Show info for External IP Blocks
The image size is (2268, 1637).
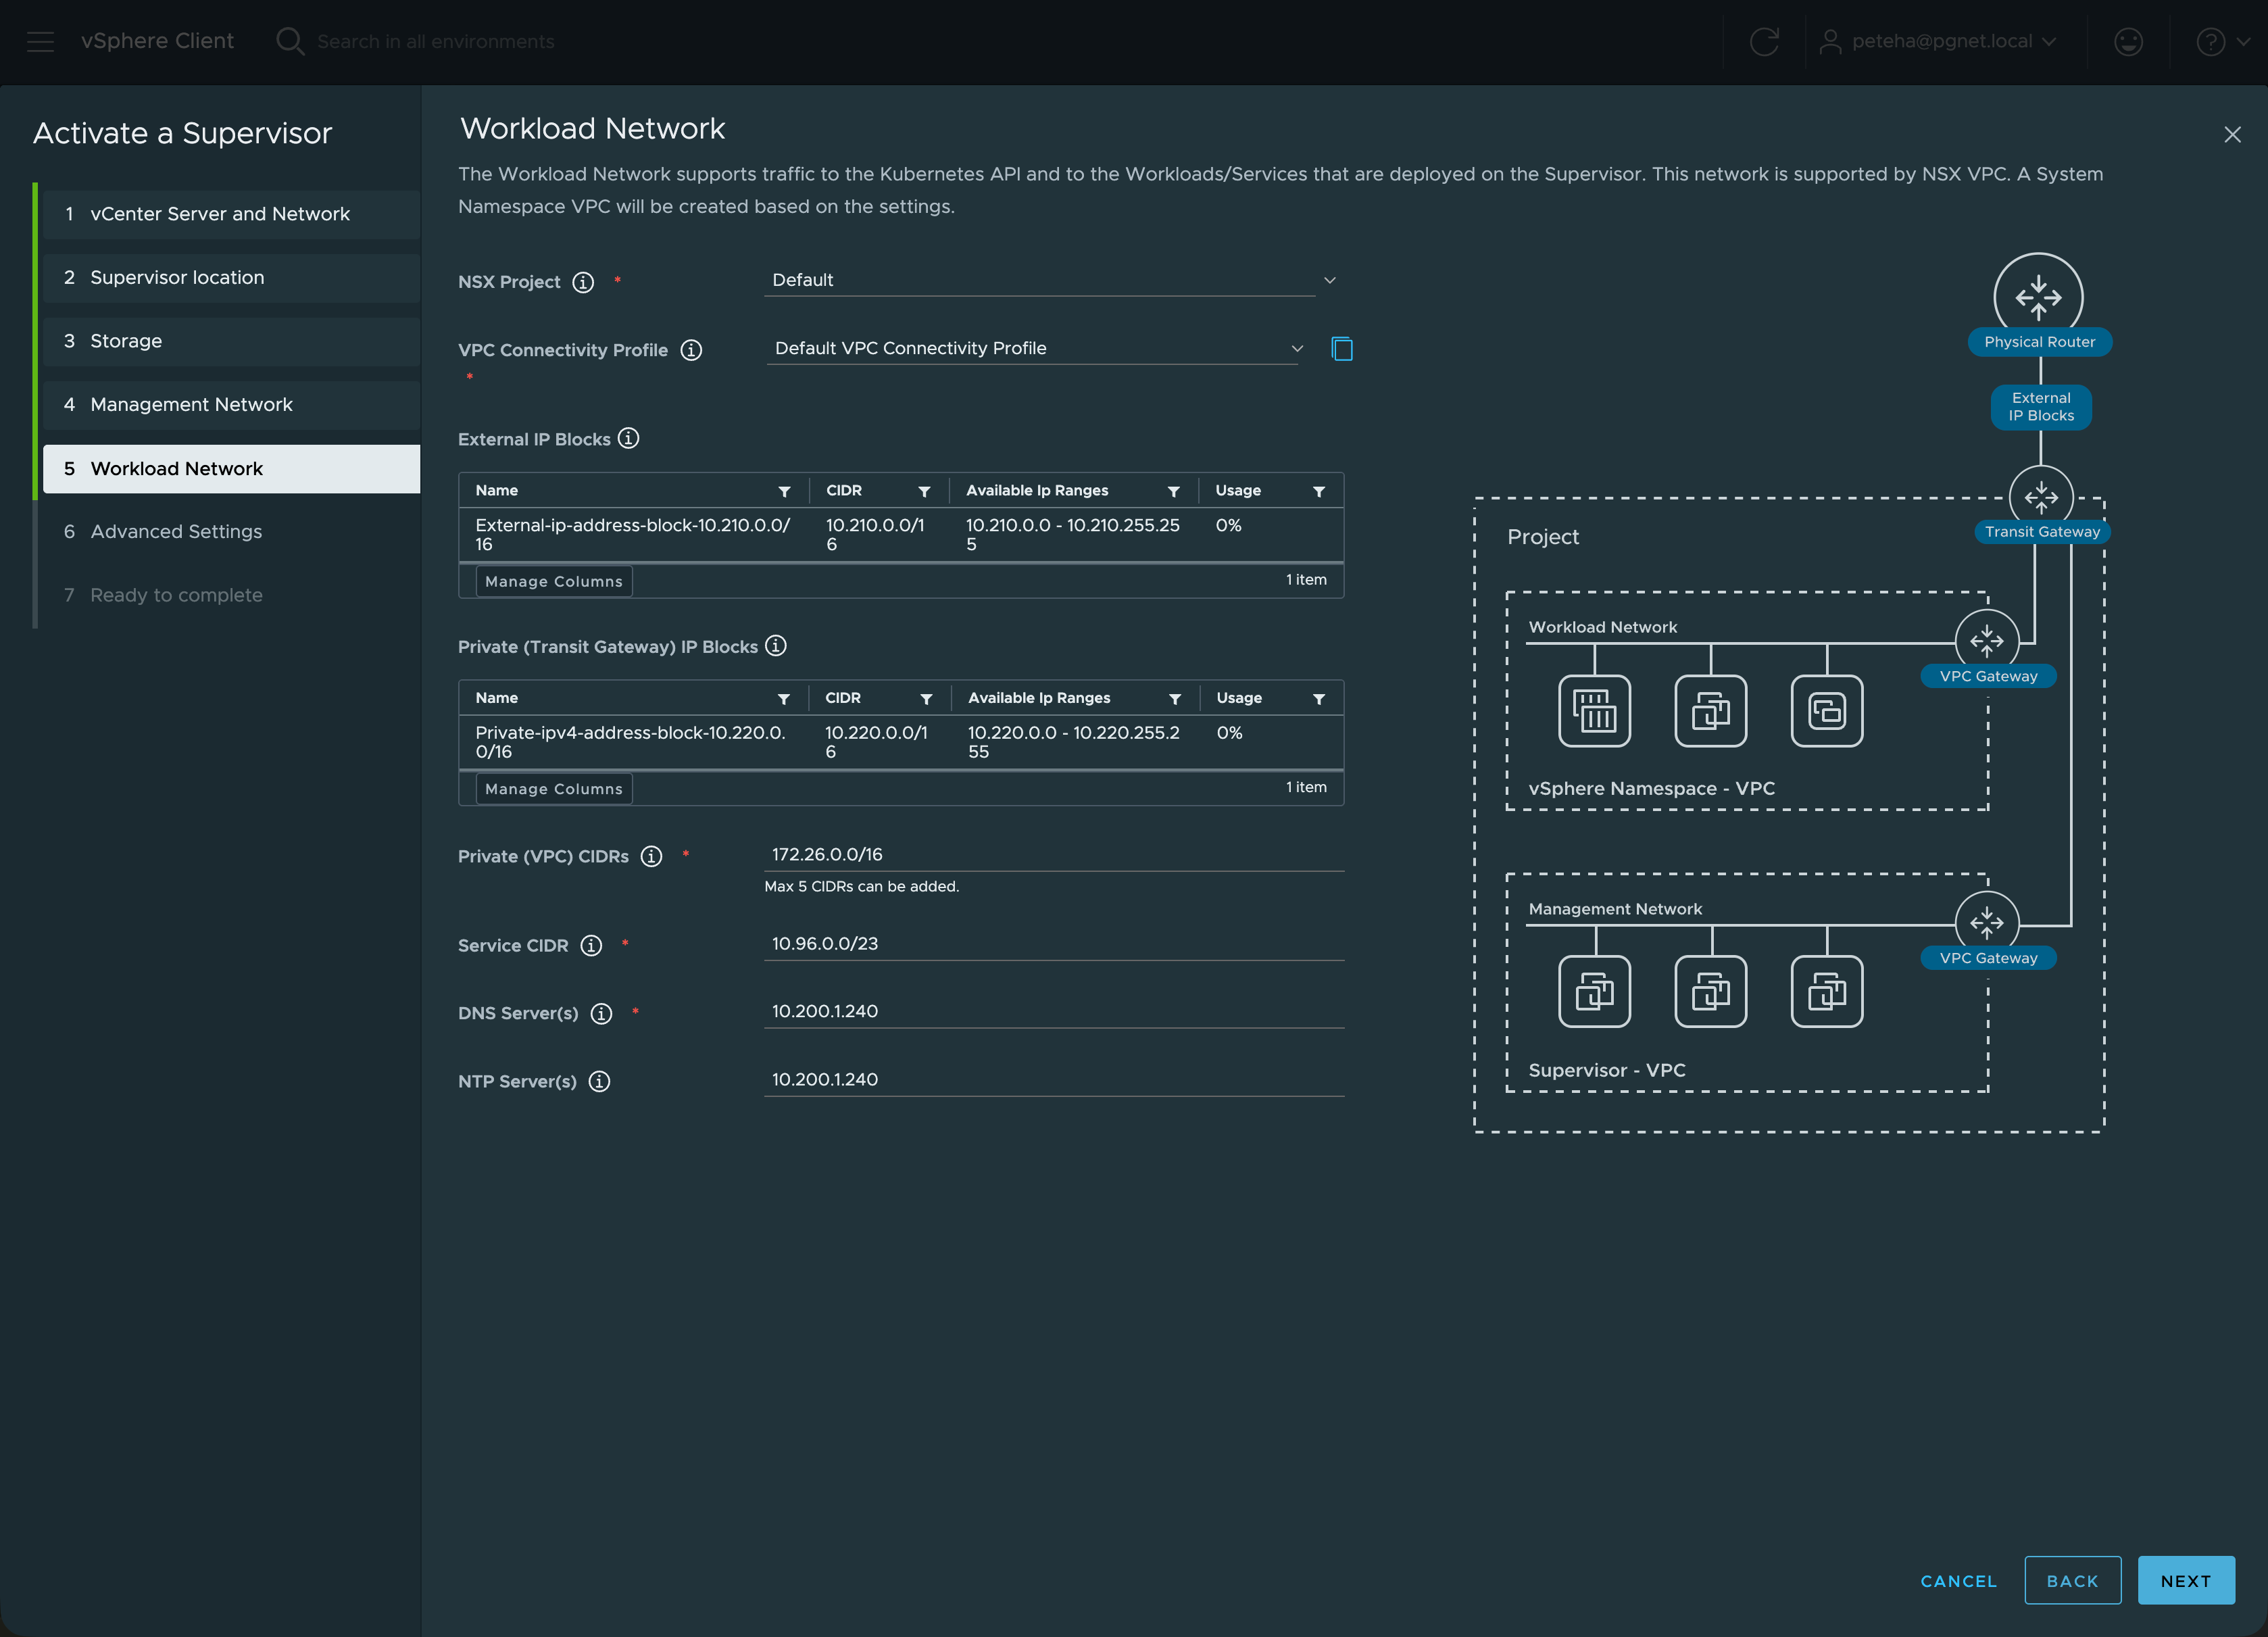click(x=628, y=438)
